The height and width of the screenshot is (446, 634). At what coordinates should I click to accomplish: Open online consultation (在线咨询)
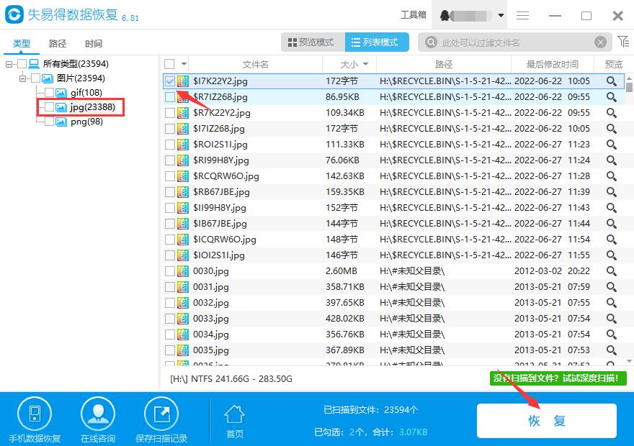98,420
